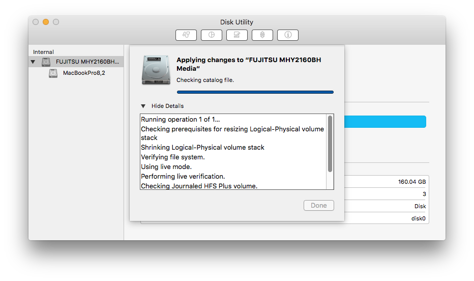Click 'Shrinking Logical-Physical volume stack' log line
The width and height of the screenshot is (474, 281).
[x=202, y=147]
